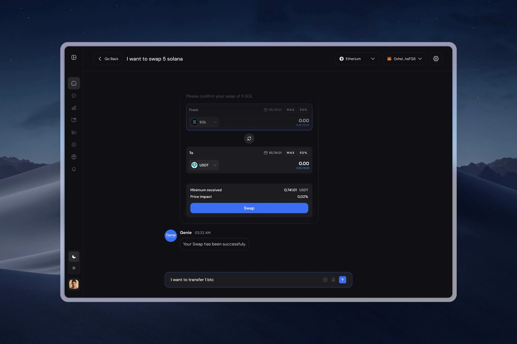Viewport: 517px width, 344px height.
Task: Select 50% in the From section
Action: pyautogui.click(x=303, y=110)
